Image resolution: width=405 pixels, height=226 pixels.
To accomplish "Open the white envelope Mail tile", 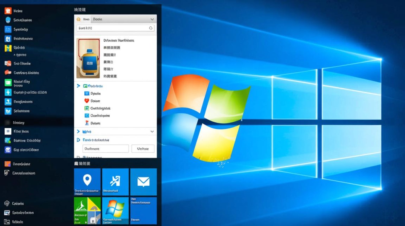I will point(143,181).
